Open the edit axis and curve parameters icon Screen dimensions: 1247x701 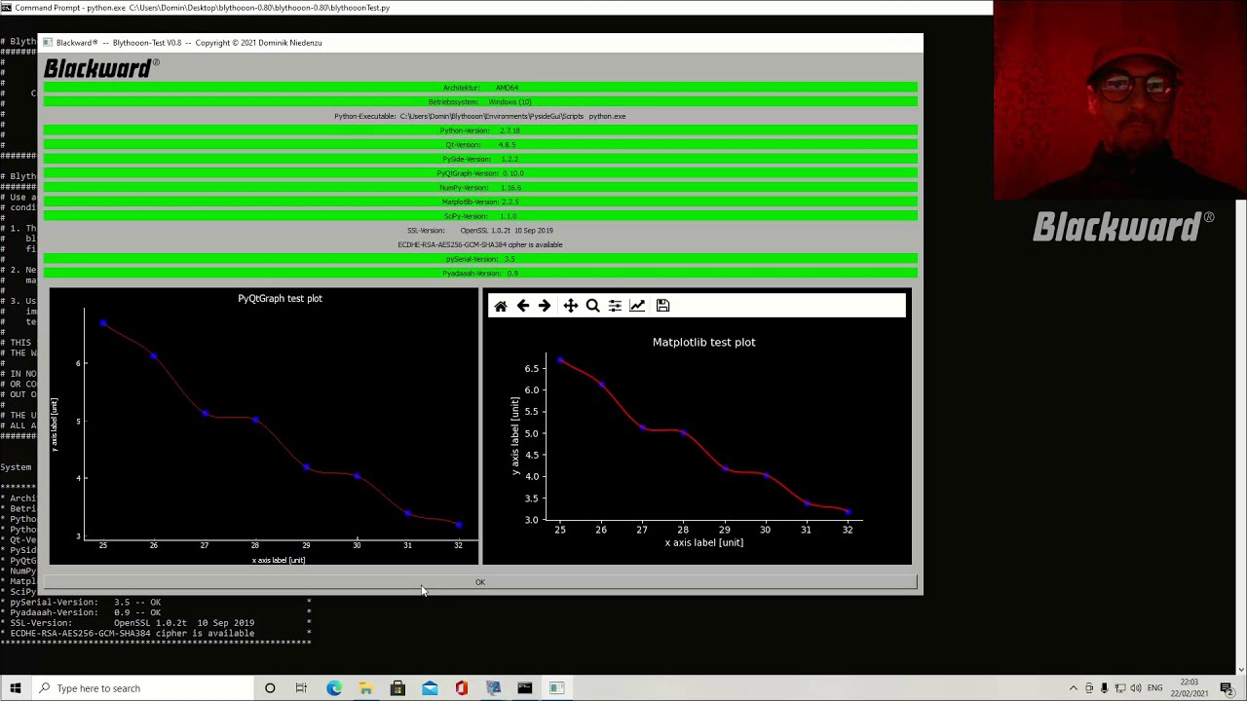[637, 306]
